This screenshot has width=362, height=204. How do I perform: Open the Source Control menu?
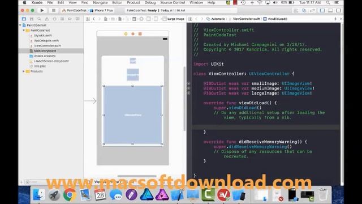point(173,2)
